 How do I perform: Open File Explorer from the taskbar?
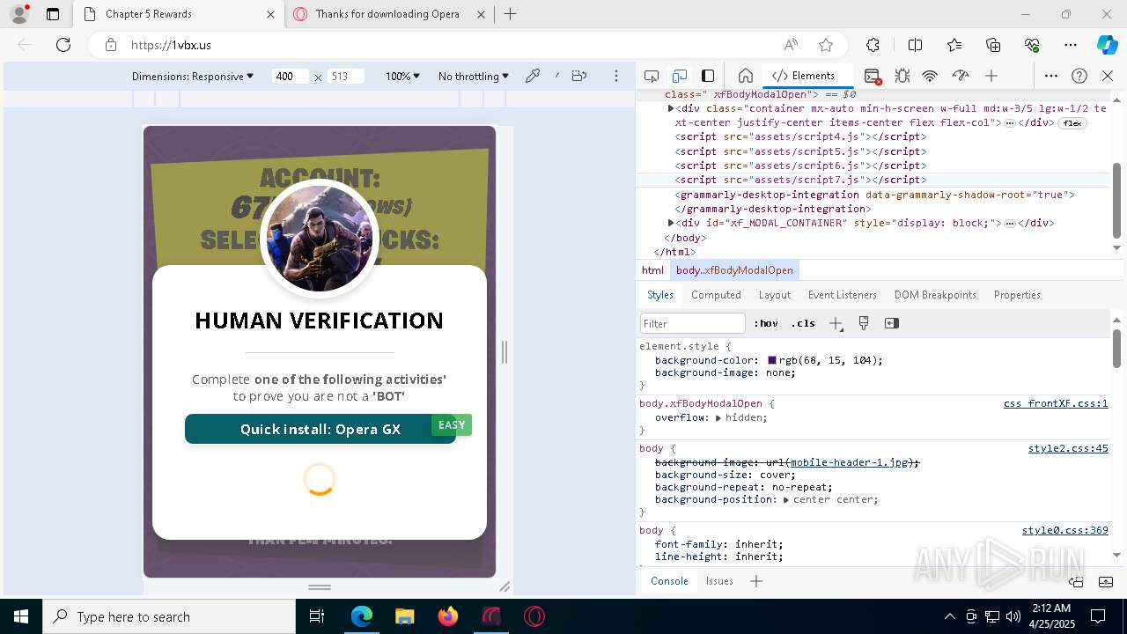click(405, 616)
